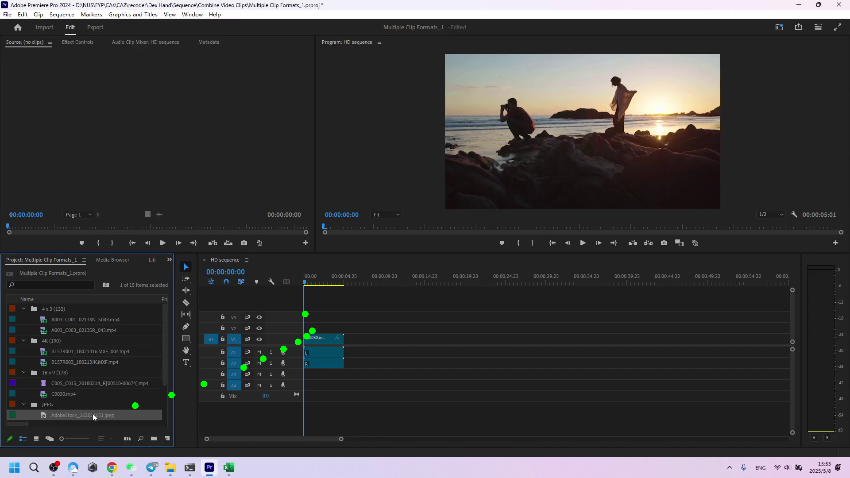Create a new bin in the Project panel
Image resolution: width=850 pixels, height=478 pixels.
154,439
